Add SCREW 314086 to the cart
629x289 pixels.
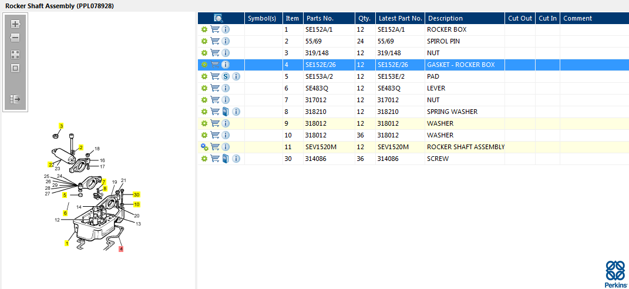pyautogui.click(x=215, y=159)
